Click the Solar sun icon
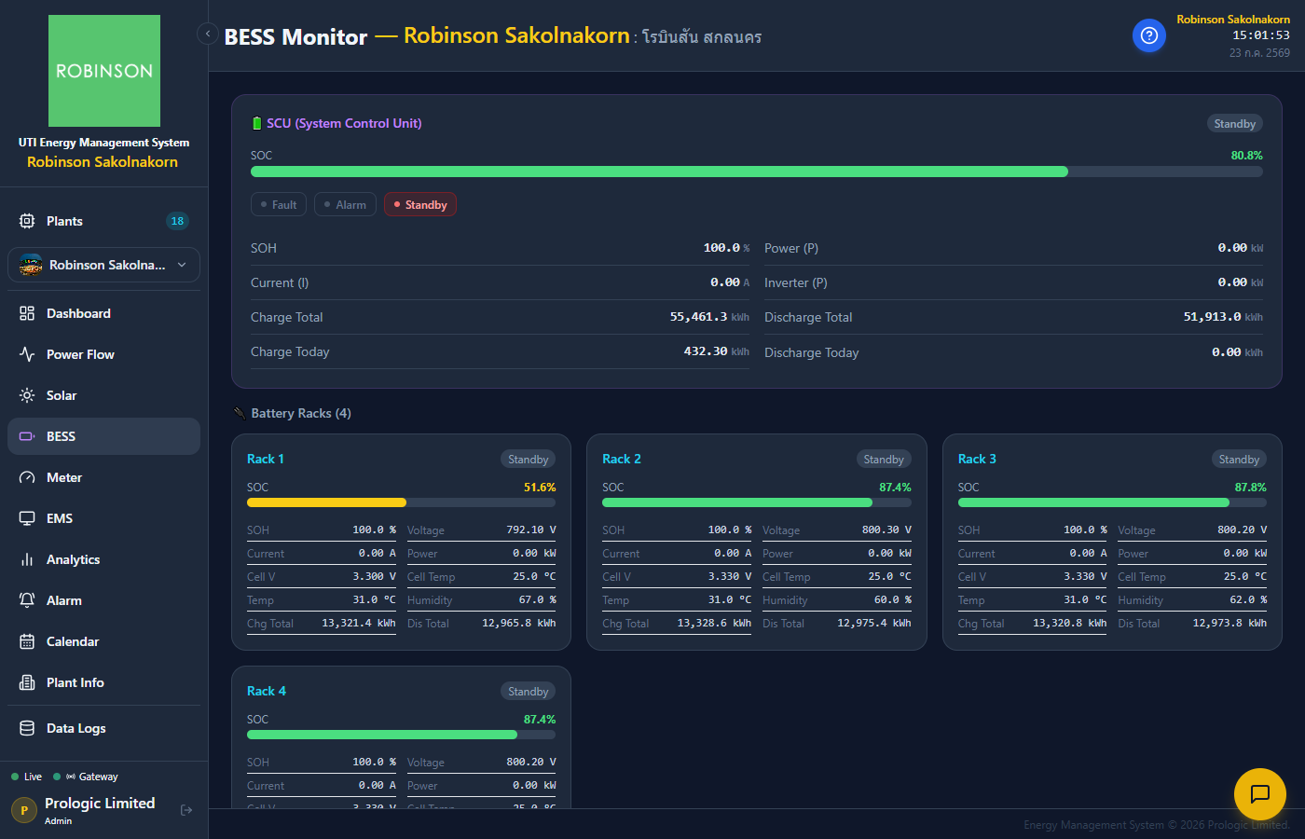 coord(27,395)
